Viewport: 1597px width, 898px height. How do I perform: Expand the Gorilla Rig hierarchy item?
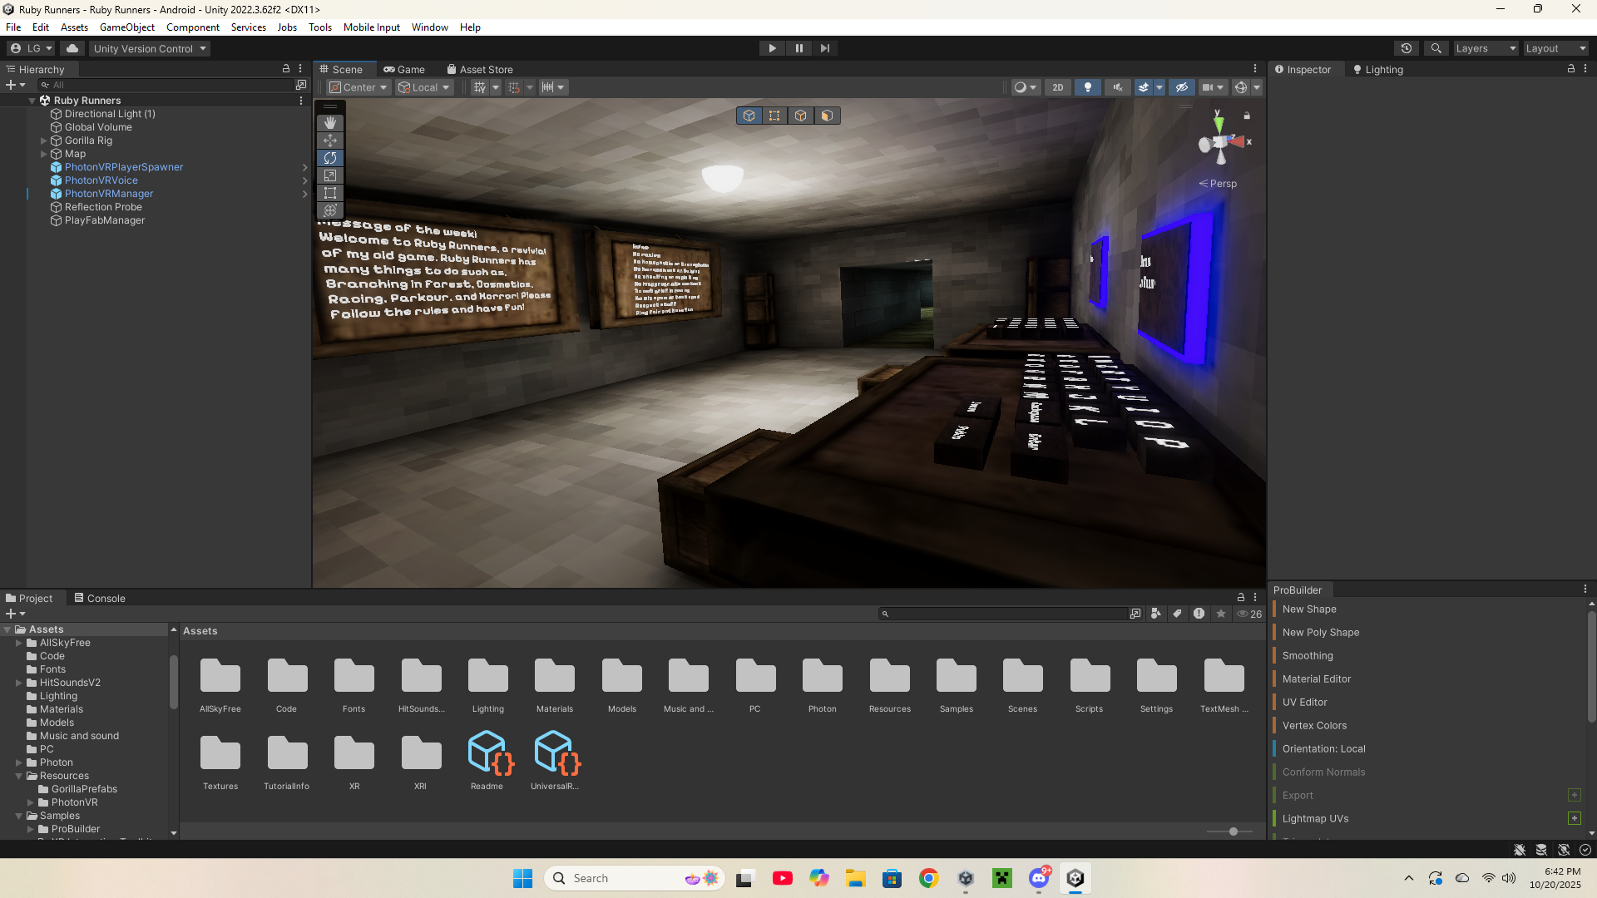tap(44, 141)
